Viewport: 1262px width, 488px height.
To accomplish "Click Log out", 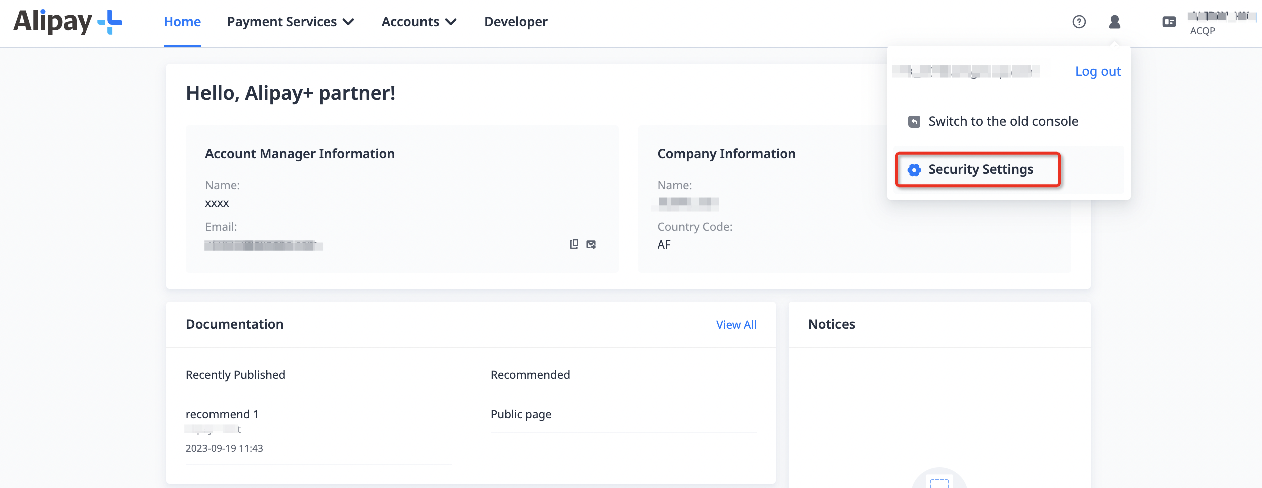I will [x=1098, y=71].
